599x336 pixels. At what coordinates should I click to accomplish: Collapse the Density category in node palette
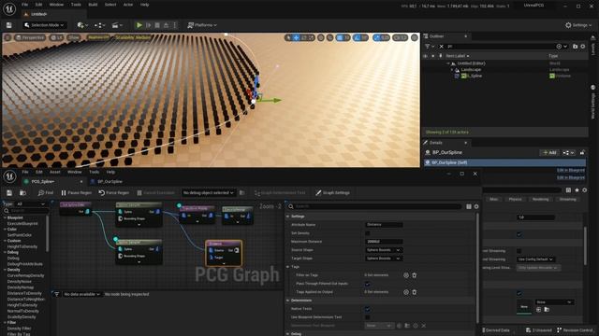(5, 270)
